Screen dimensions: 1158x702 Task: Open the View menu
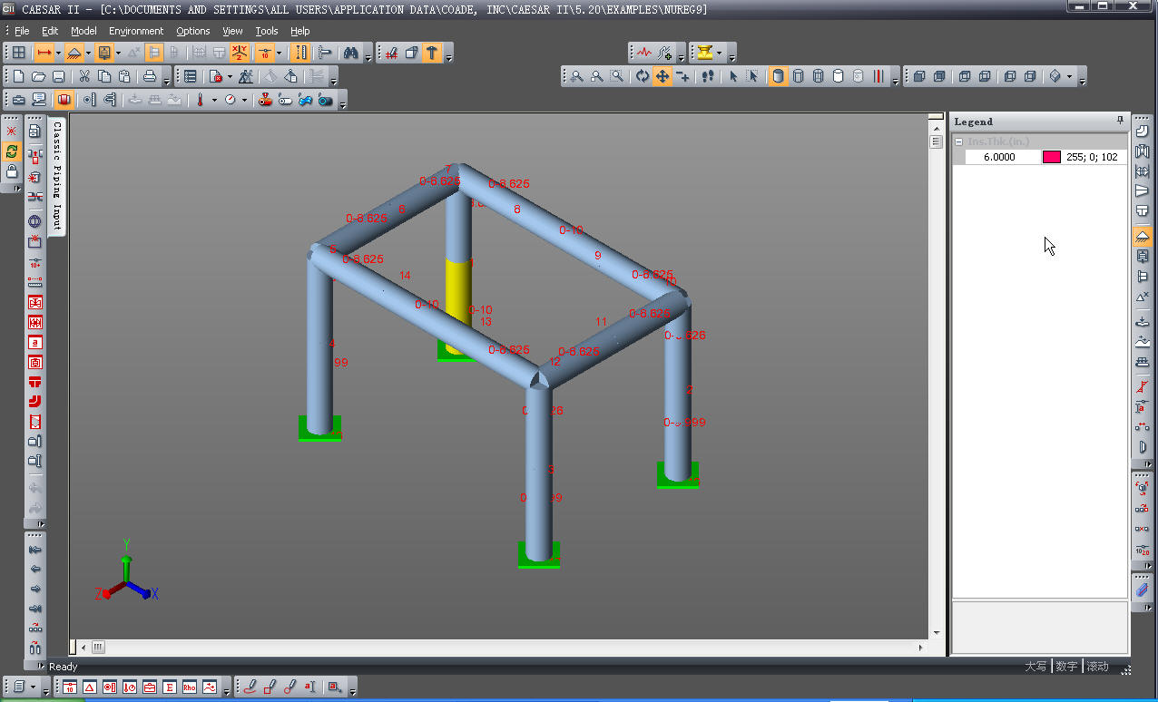coord(232,31)
